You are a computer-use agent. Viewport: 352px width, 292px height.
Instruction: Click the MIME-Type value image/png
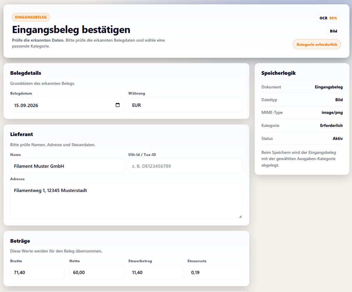click(332, 113)
